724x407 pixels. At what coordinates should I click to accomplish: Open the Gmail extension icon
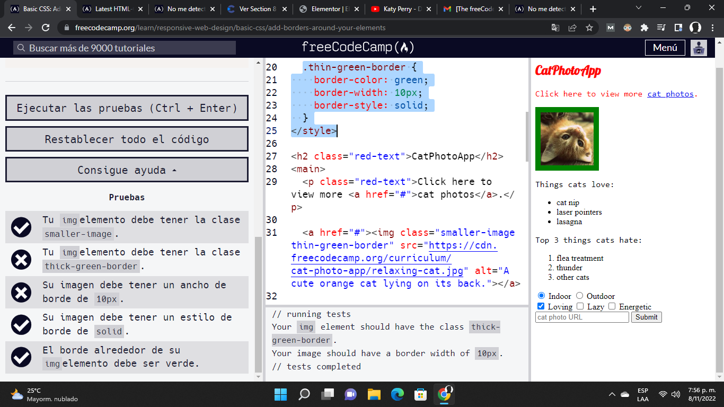(610, 27)
